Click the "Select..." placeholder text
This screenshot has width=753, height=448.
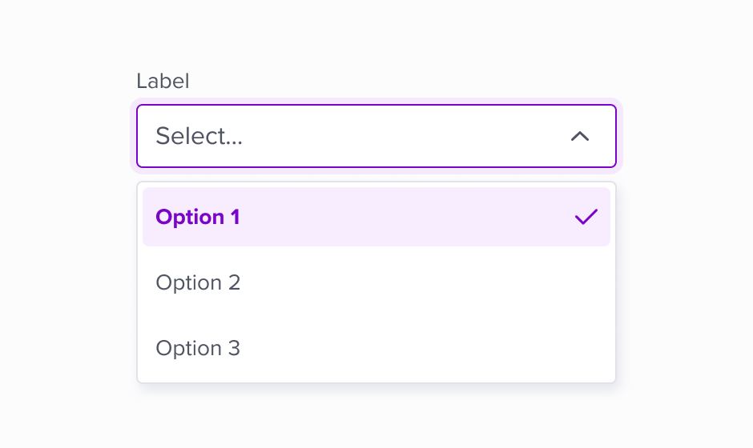coord(199,136)
